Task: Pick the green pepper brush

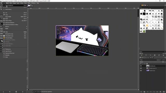Action: (144, 31)
